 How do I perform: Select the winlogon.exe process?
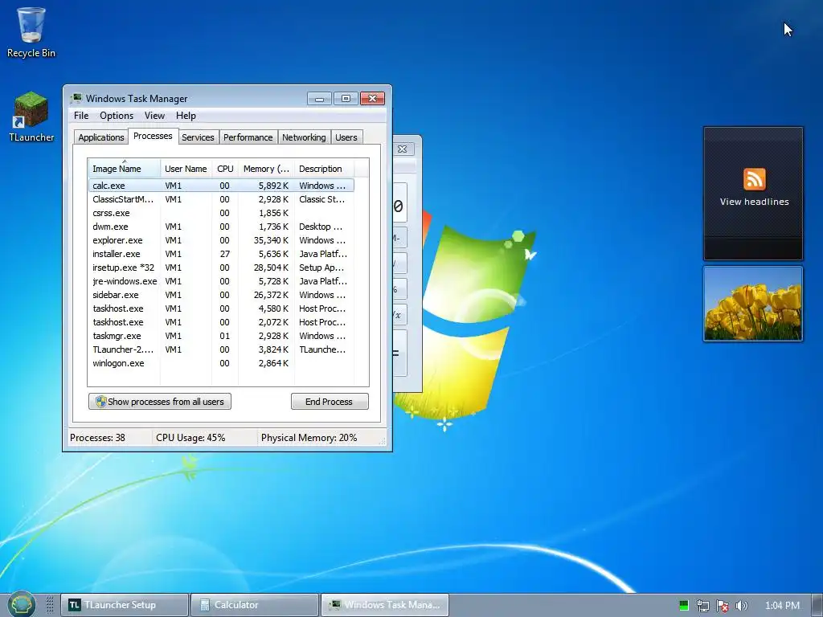click(221, 362)
